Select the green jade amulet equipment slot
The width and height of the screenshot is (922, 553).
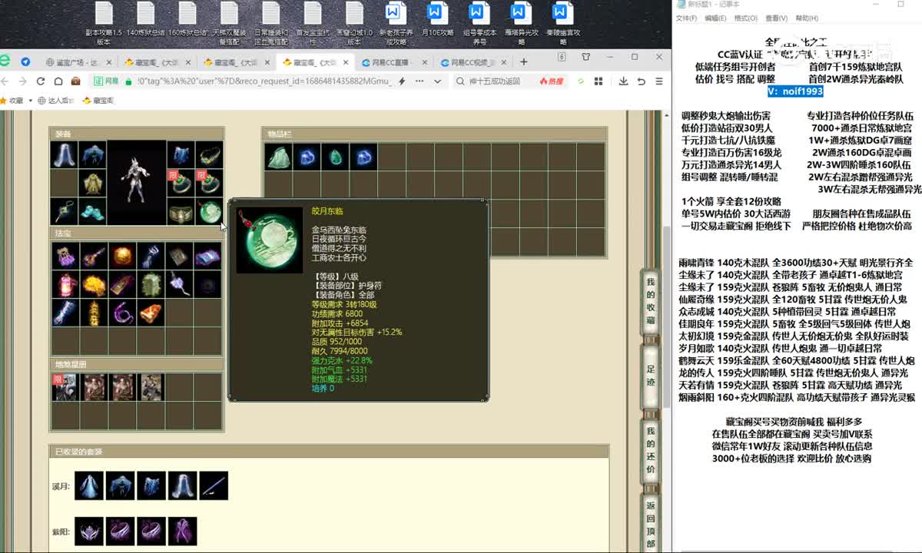pyautogui.click(x=209, y=212)
